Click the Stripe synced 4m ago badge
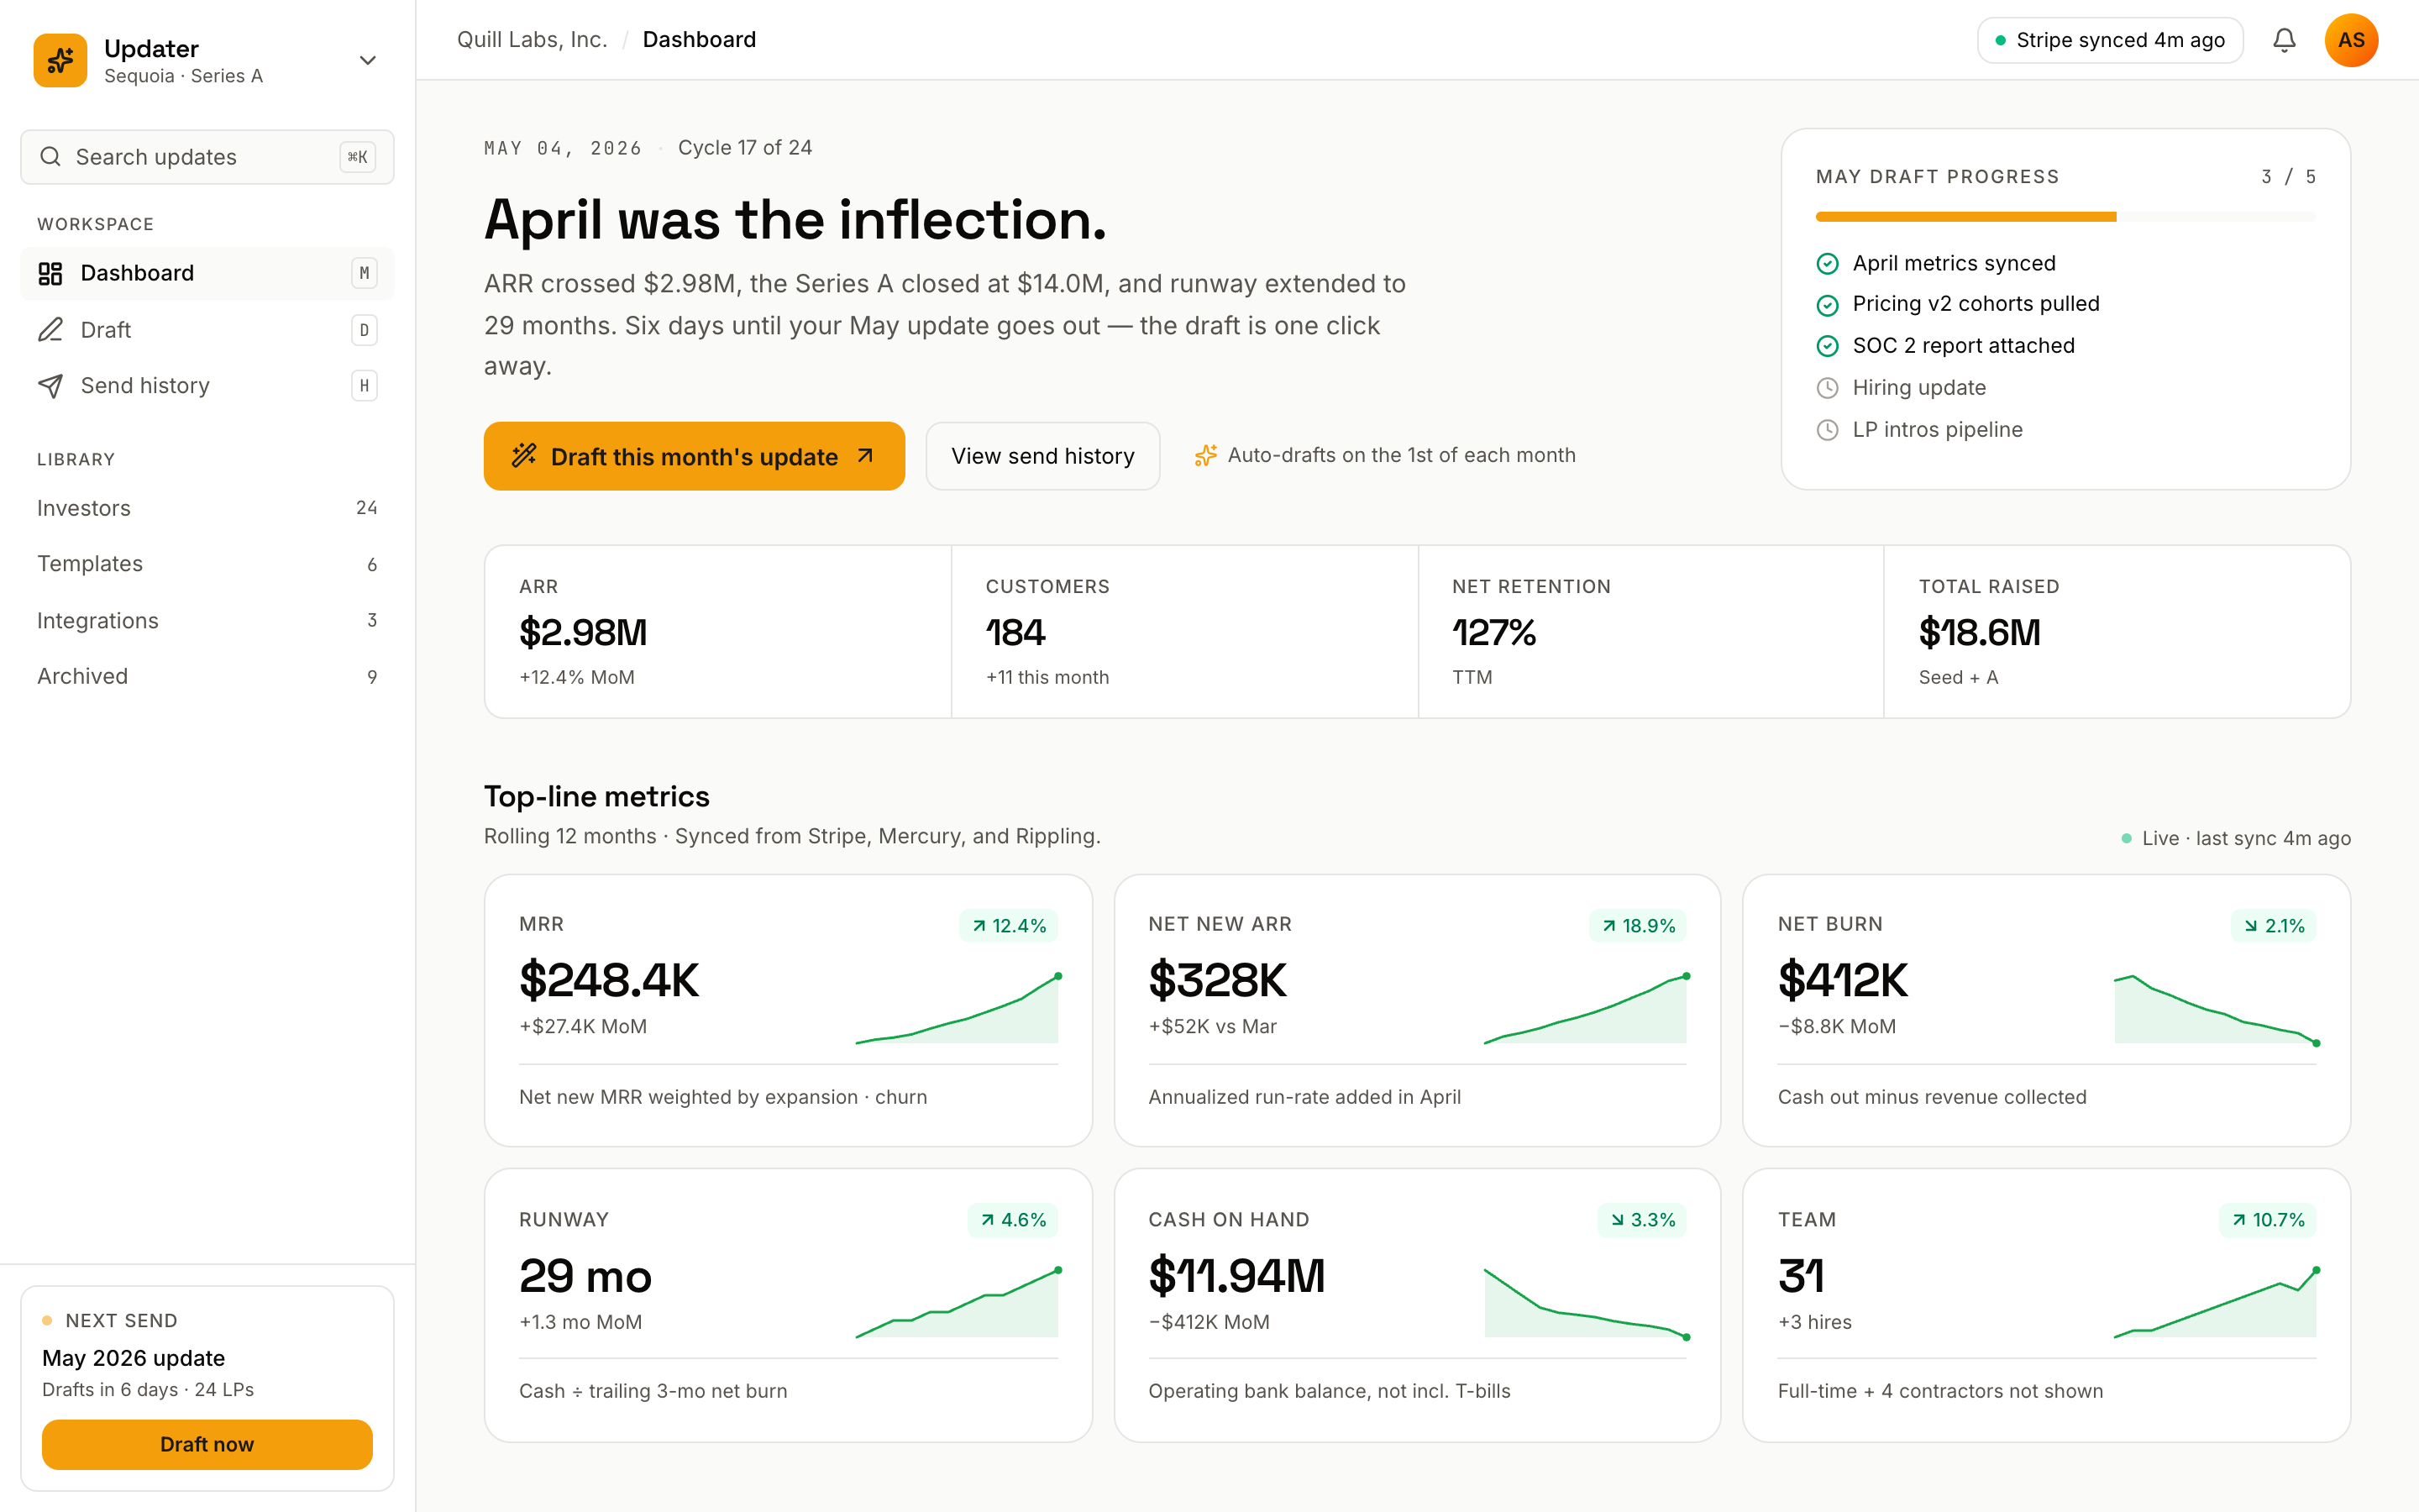2419x1512 pixels. (2110, 40)
